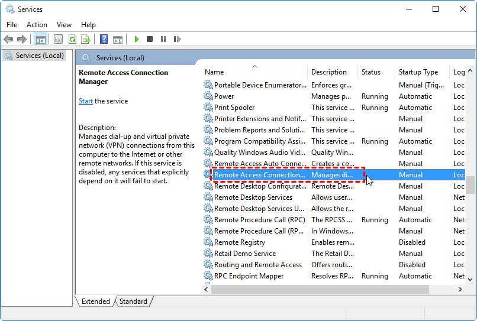
Task: Click gear icon beside Retail Demo Service
Action: [208, 254]
